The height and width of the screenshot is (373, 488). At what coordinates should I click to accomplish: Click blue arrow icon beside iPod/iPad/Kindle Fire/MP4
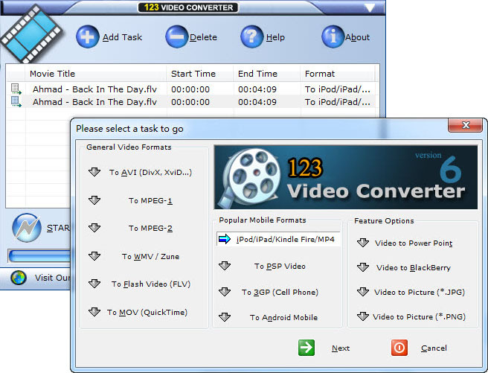225,239
